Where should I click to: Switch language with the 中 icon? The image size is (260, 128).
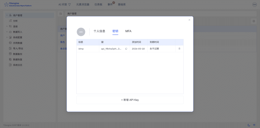tap(254, 125)
